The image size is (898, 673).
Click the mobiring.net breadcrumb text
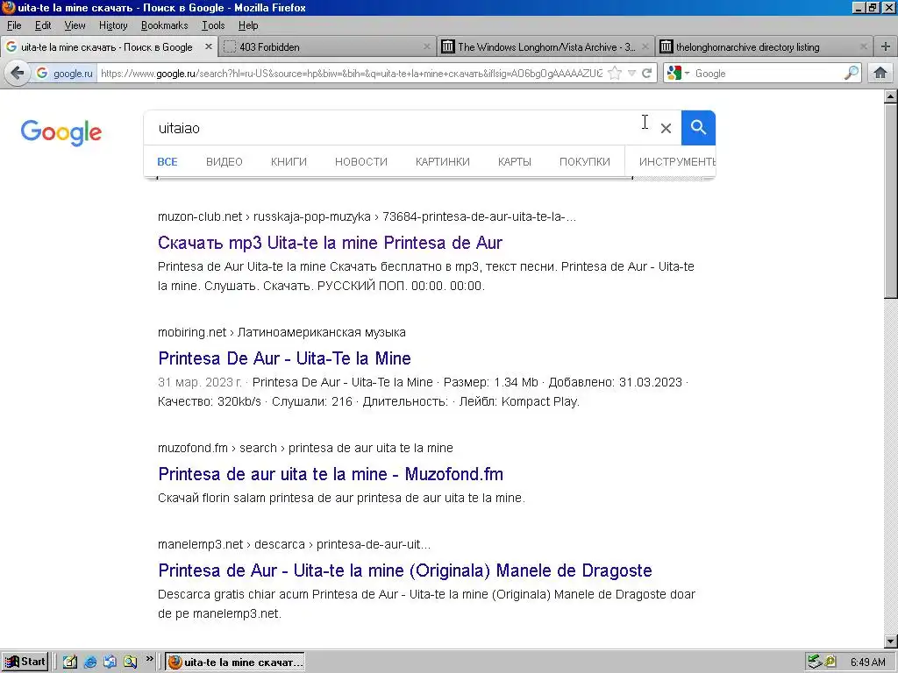[282, 332]
